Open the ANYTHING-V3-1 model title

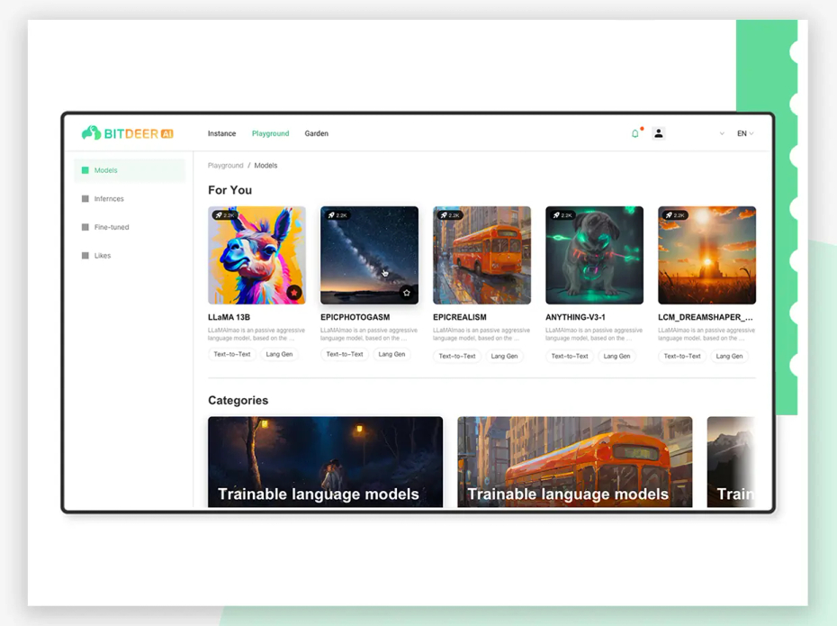[x=575, y=317]
